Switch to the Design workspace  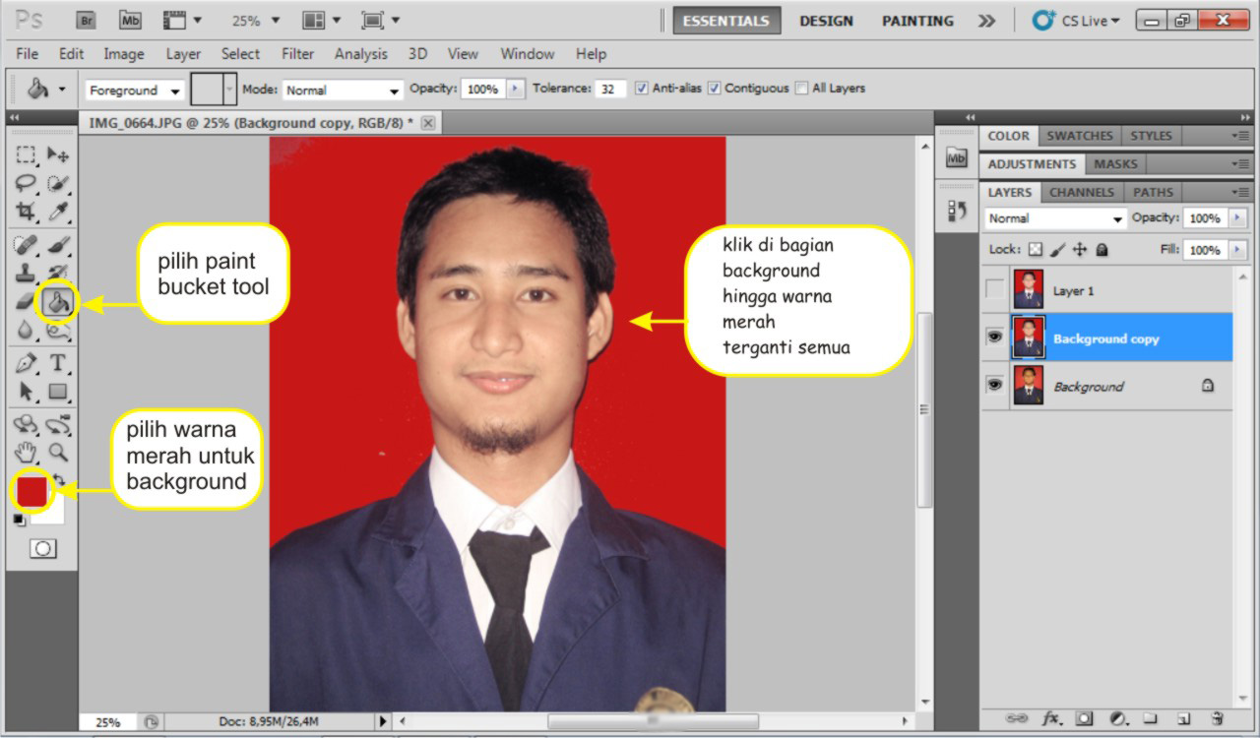(827, 21)
